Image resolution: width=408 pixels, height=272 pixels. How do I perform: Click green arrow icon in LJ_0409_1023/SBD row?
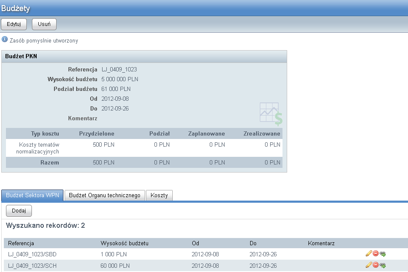point(383,254)
